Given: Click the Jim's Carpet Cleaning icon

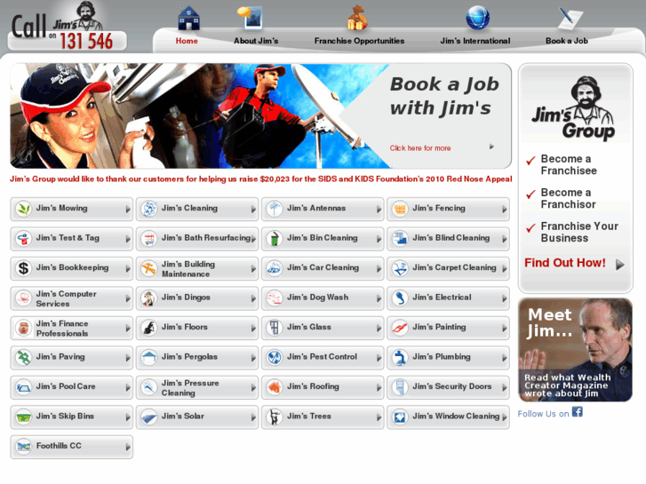Looking at the screenshot, I should click(x=400, y=268).
